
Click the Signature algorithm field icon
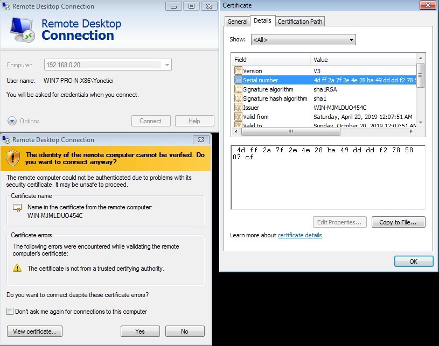click(238, 89)
